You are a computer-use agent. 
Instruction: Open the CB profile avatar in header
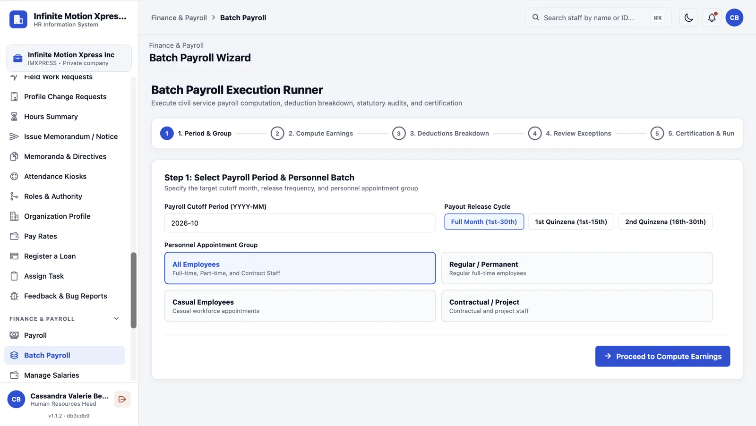(x=734, y=18)
